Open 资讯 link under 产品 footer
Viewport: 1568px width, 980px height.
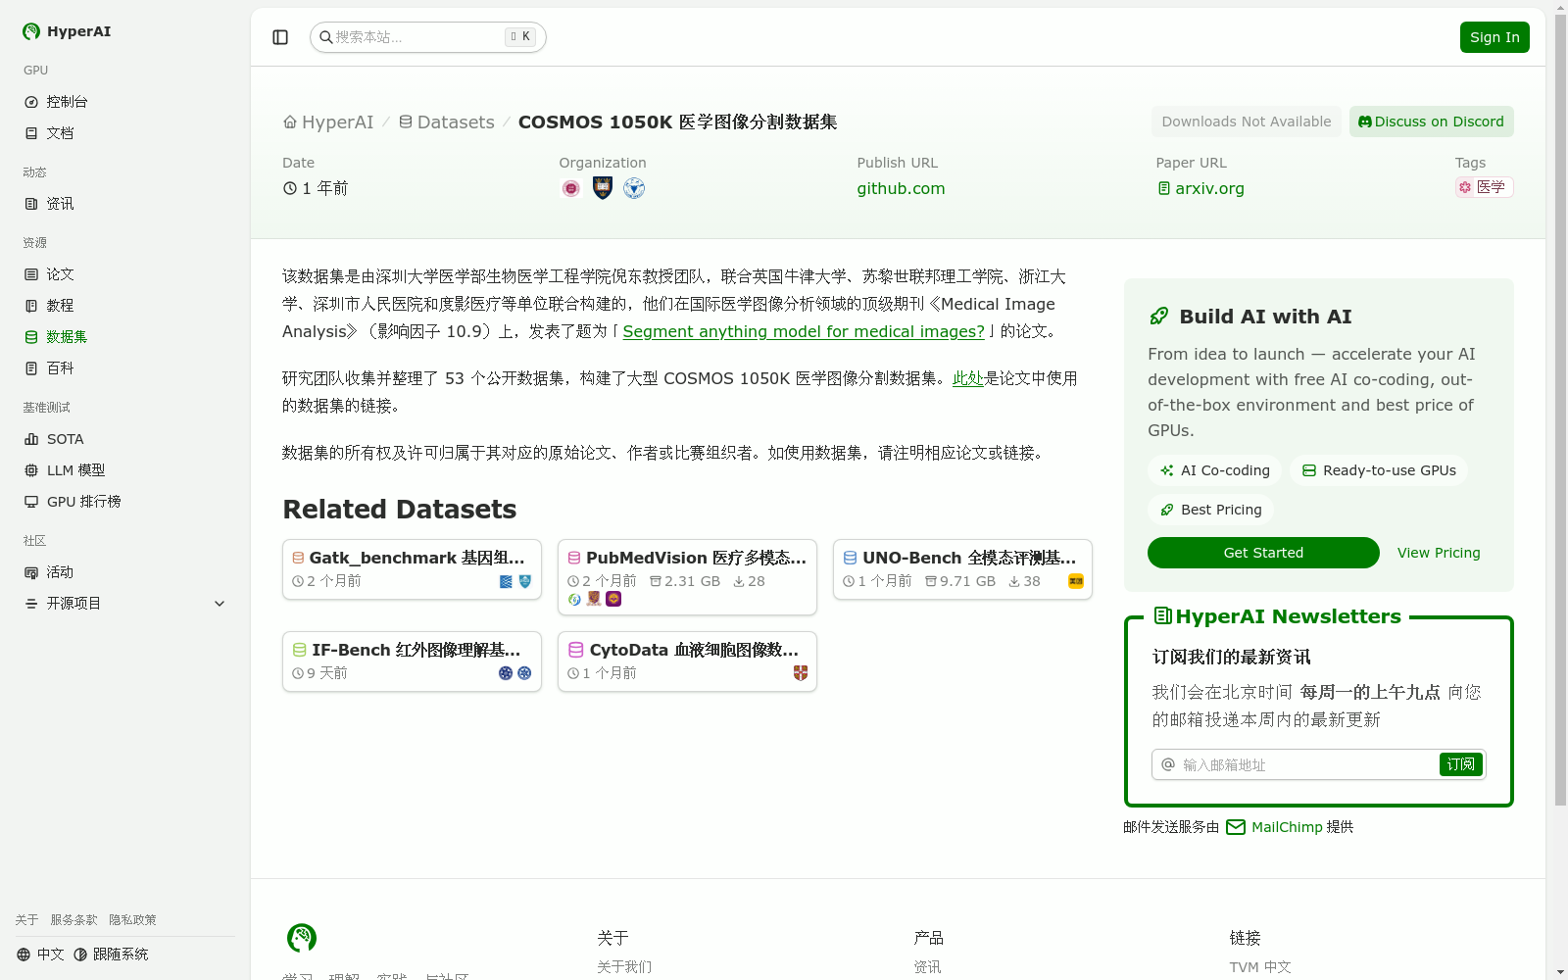pyautogui.click(x=927, y=967)
